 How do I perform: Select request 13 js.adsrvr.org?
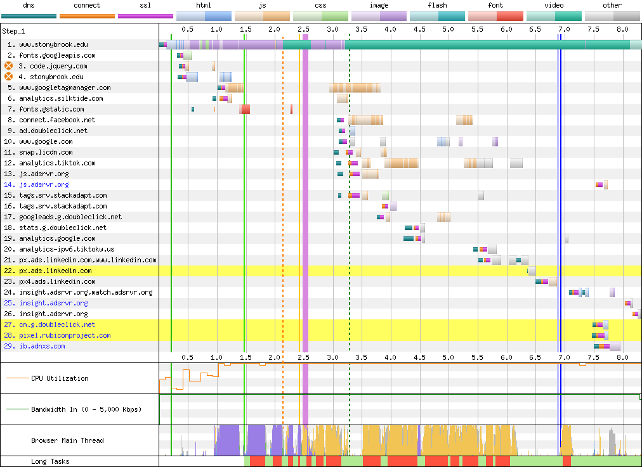click(x=36, y=174)
